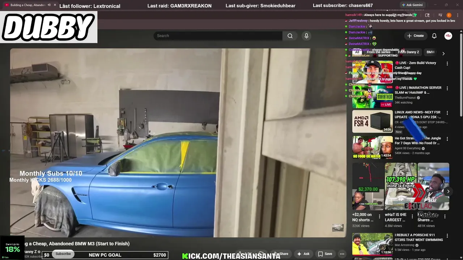Open Agent 00 Everything channel link
The image size is (463, 260).
[408, 148]
